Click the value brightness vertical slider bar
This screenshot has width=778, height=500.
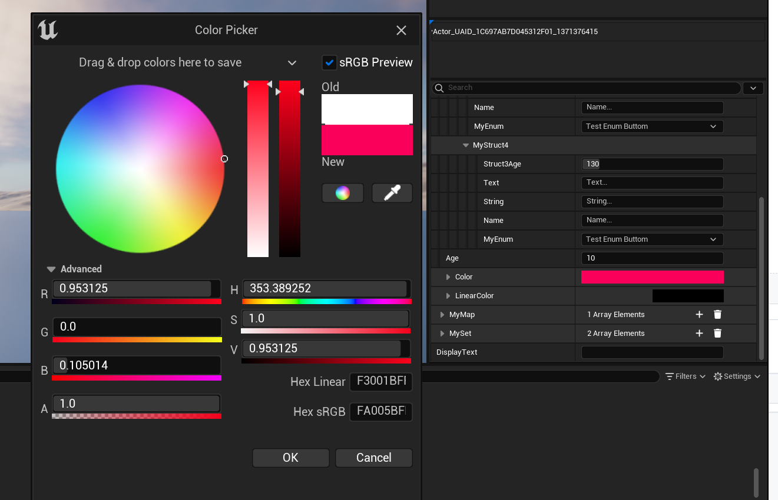pyautogui.click(x=290, y=169)
